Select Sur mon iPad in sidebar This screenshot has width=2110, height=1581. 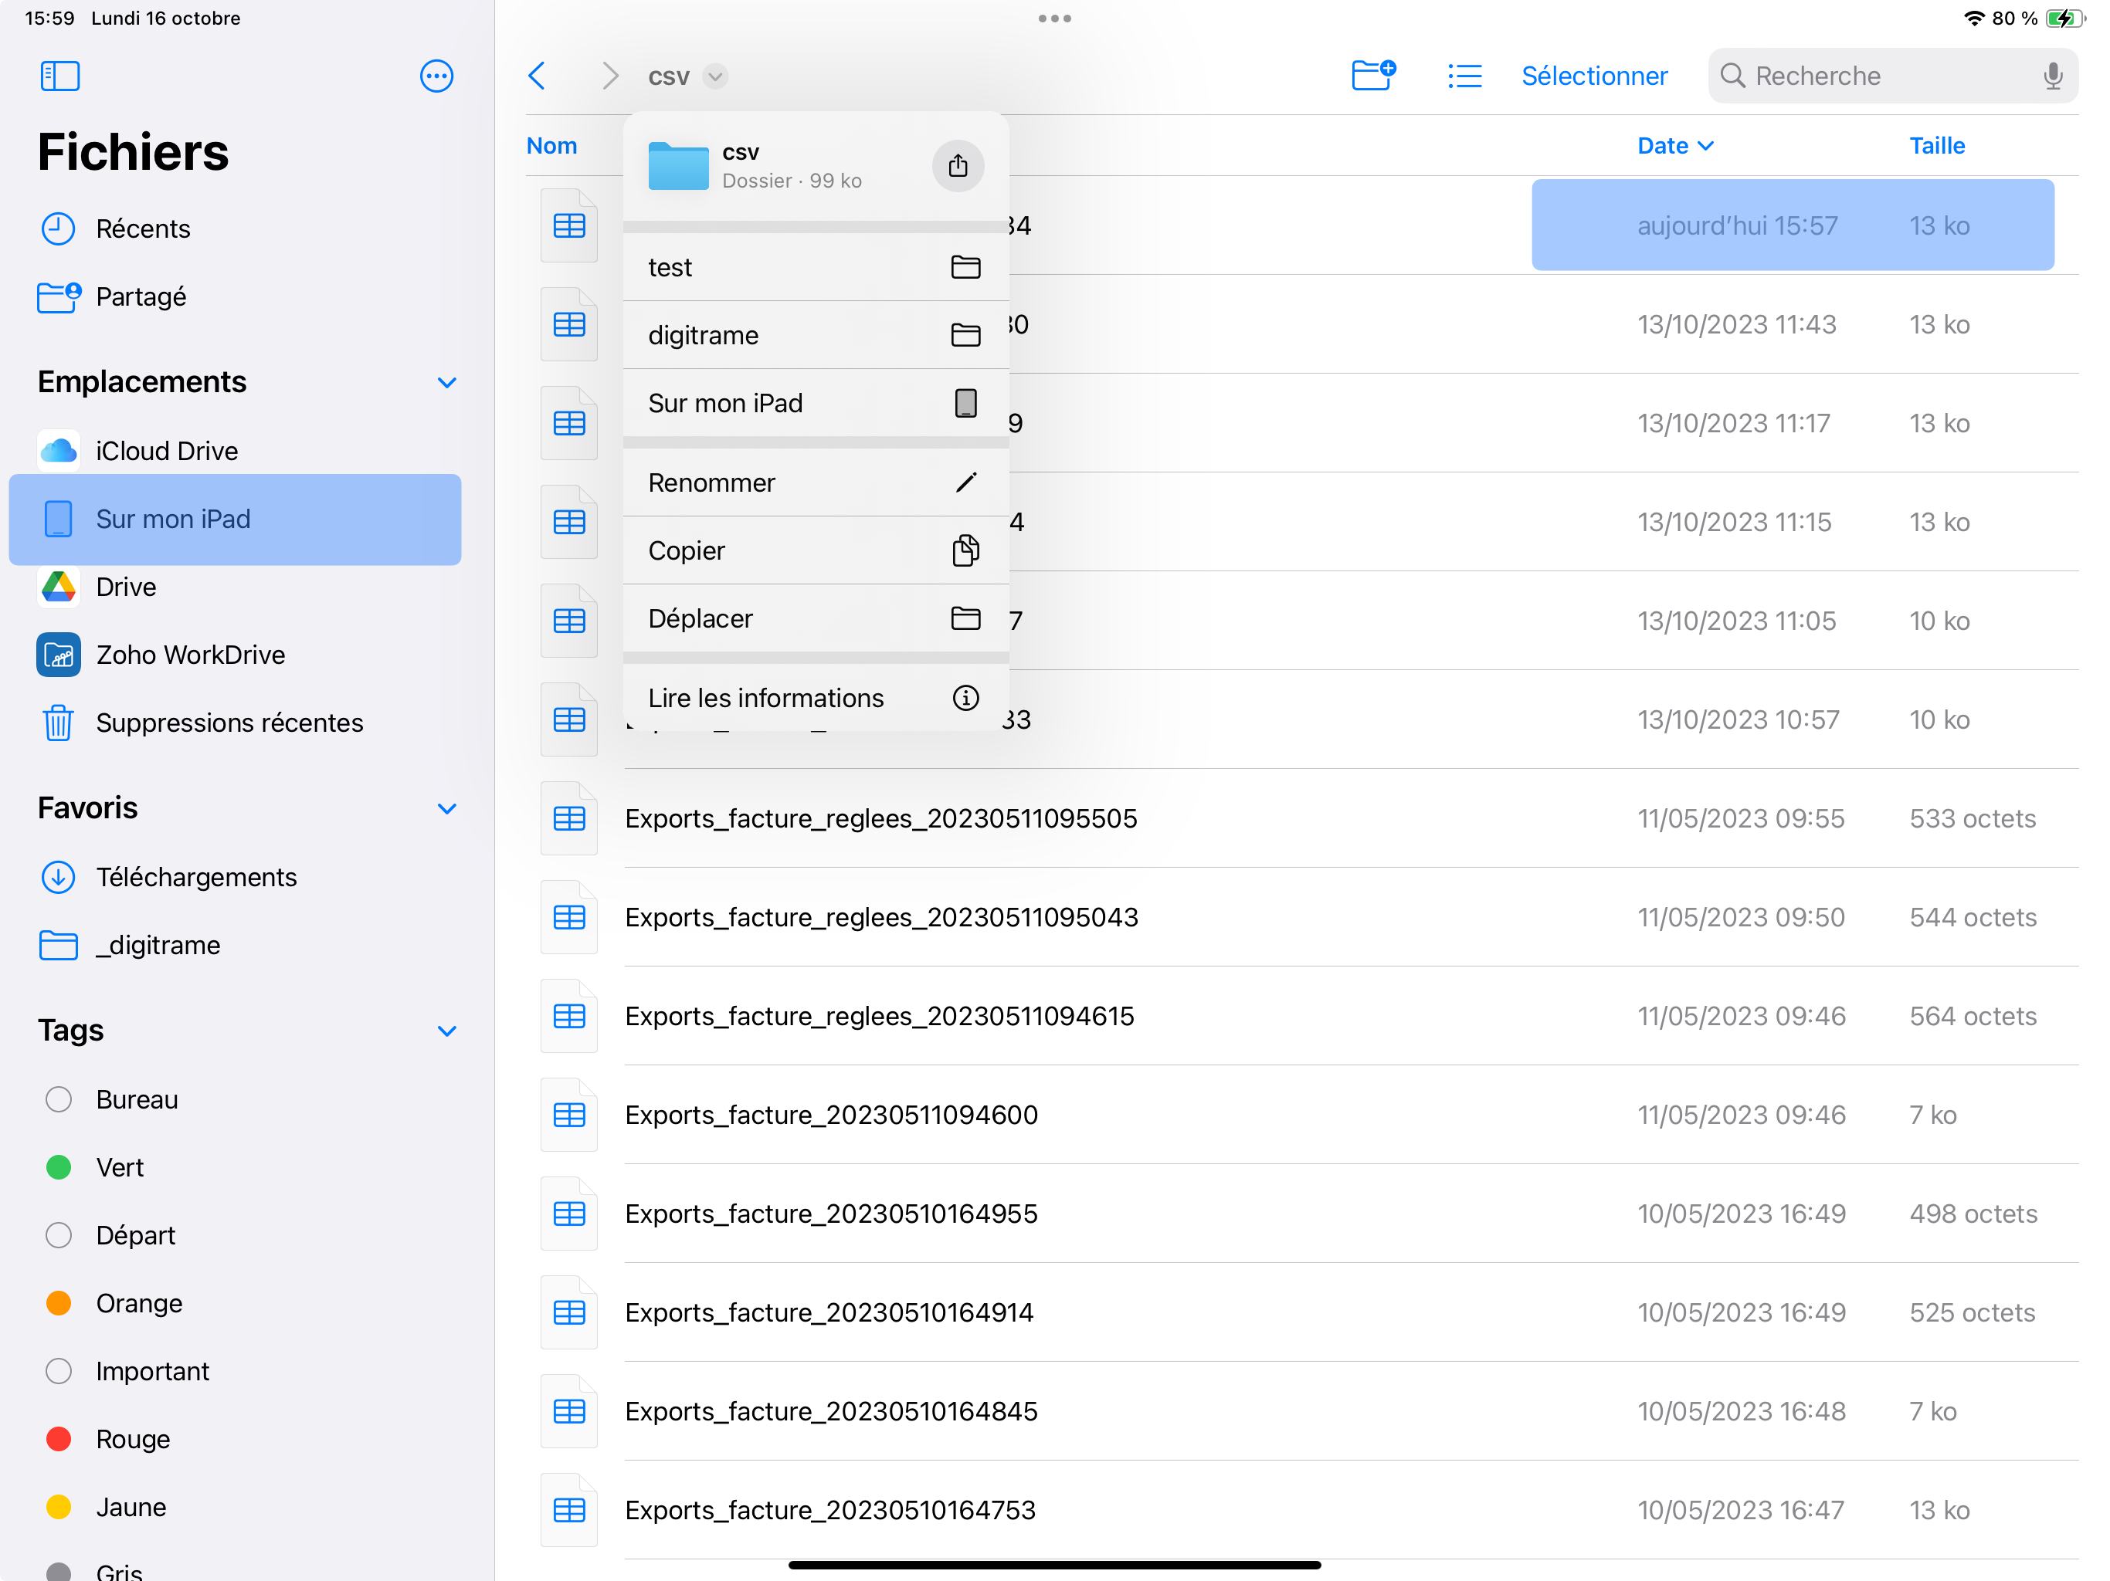click(x=235, y=519)
